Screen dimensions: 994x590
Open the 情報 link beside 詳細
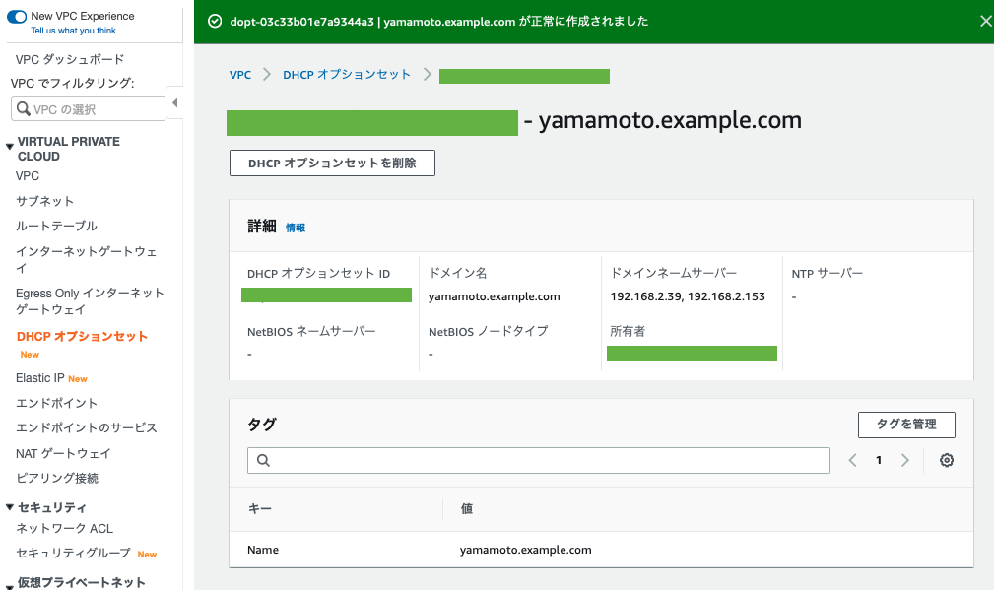[296, 228]
